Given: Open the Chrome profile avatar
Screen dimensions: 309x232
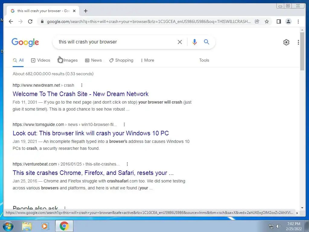Looking at the screenshot, I should [288, 21].
